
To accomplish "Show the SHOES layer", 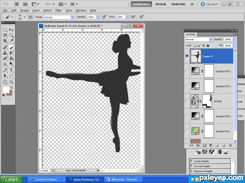I will pyautogui.click(x=187, y=101).
